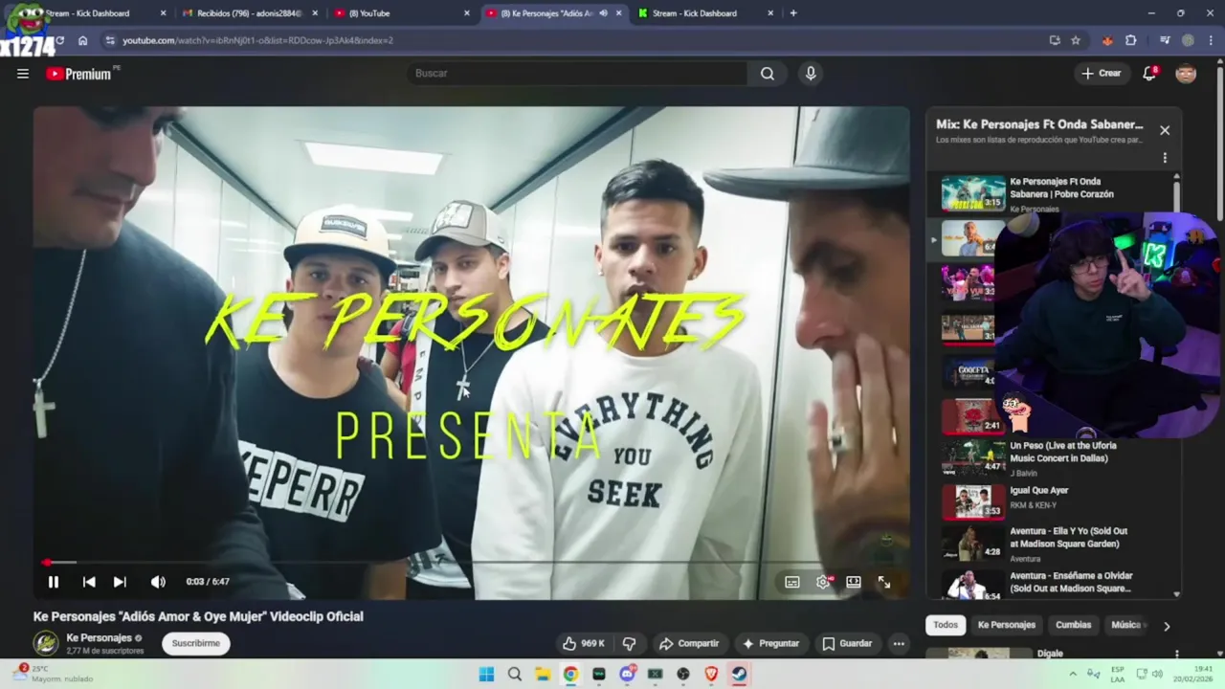Start voice search with the microphone
The width and height of the screenshot is (1225, 689).
811,74
